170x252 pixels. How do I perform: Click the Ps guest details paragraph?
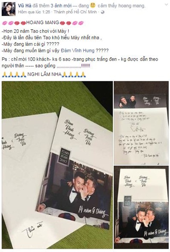80,62
